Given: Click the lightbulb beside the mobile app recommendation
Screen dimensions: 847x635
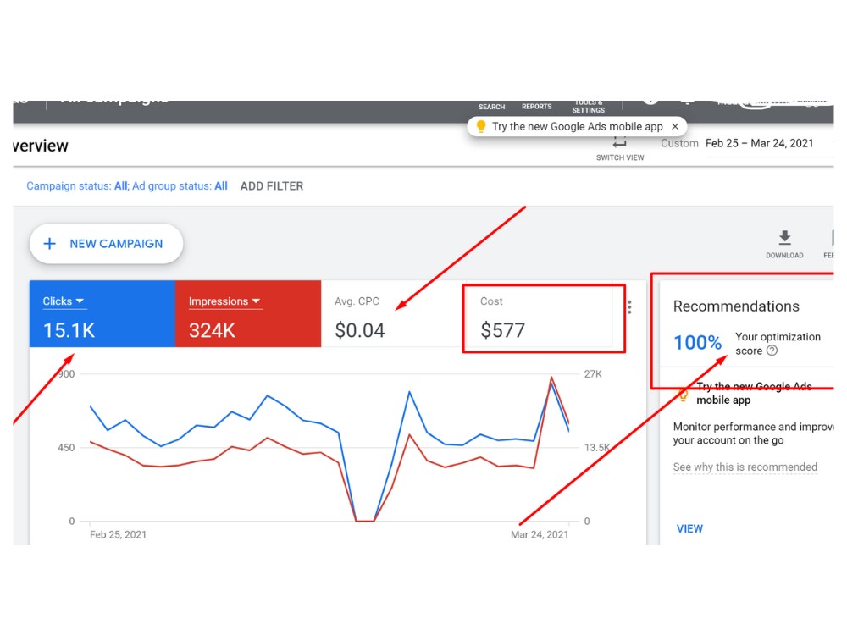Looking at the screenshot, I should point(682,394).
